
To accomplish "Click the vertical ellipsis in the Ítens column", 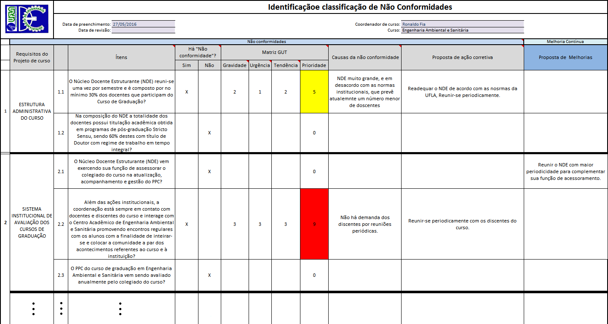I will pos(121,308).
